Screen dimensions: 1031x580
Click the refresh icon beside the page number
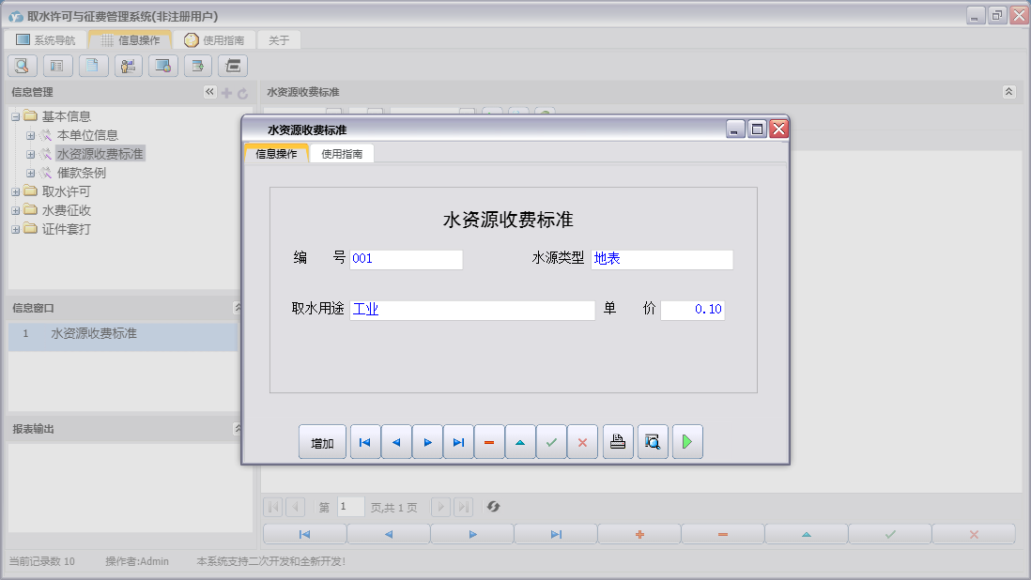pos(493,507)
